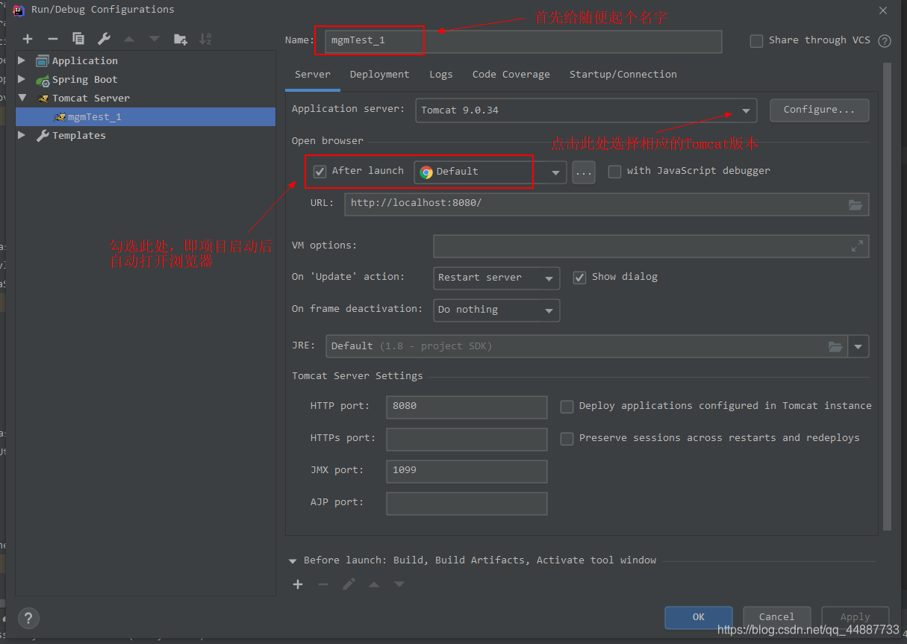Open browser list with ellipsis button

[x=584, y=172]
